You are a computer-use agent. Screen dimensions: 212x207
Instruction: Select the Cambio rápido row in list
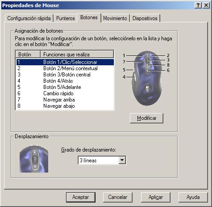[65, 93]
